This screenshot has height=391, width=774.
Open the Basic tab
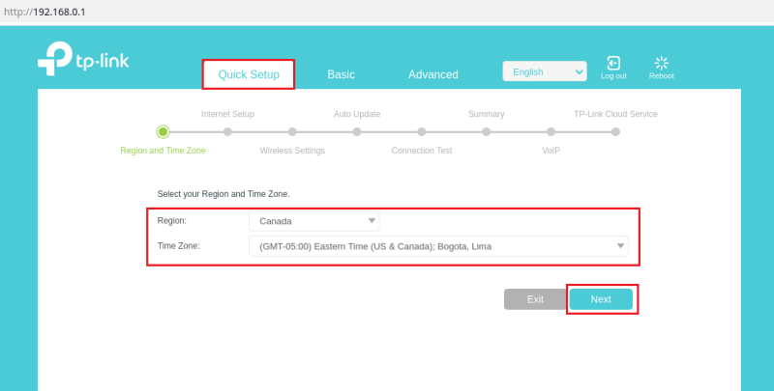coord(341,74)
